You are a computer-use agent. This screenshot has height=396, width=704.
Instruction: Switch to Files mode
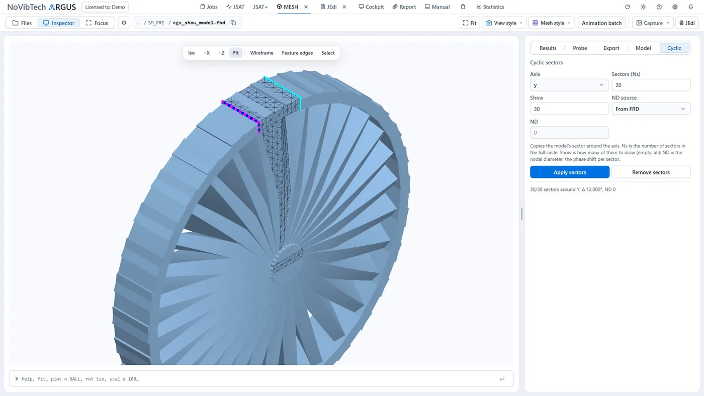click(x=22, y=23)
